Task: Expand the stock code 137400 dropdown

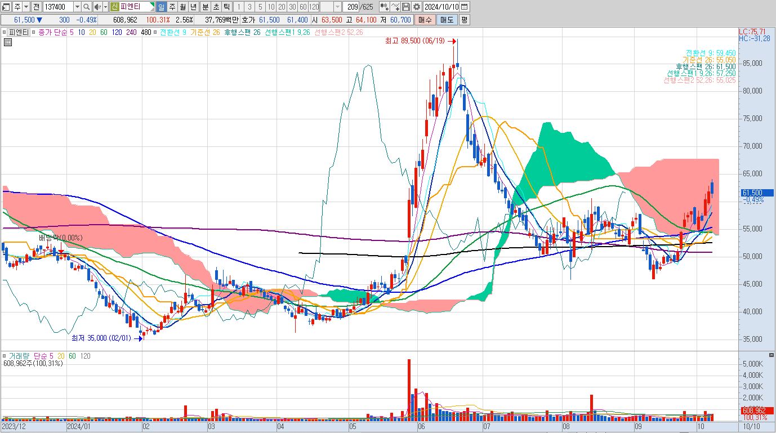Action: click(x=77, y=7)
